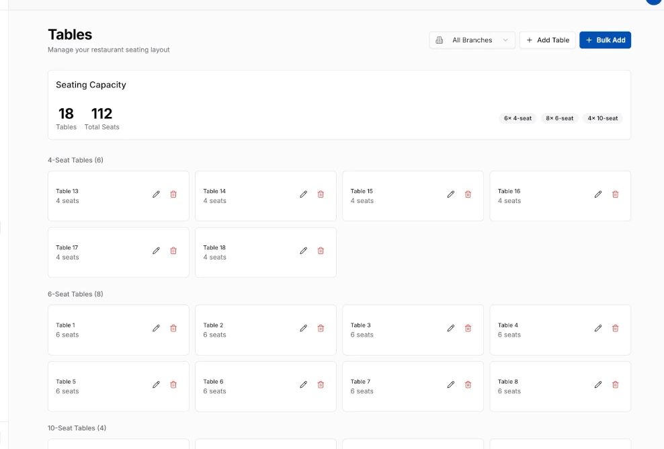
Task: Select the 4× 10-seat filter chip
Action: click(x=602, y=118)
